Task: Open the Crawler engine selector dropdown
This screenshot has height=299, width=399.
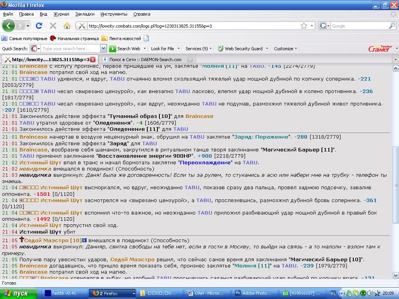Action: pos(35,49)
